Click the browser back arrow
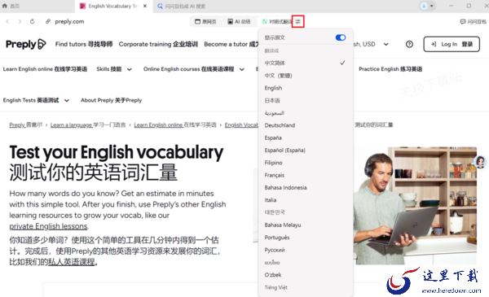The height and width of the screenshot is (297, 489). [x=7, y=21]
